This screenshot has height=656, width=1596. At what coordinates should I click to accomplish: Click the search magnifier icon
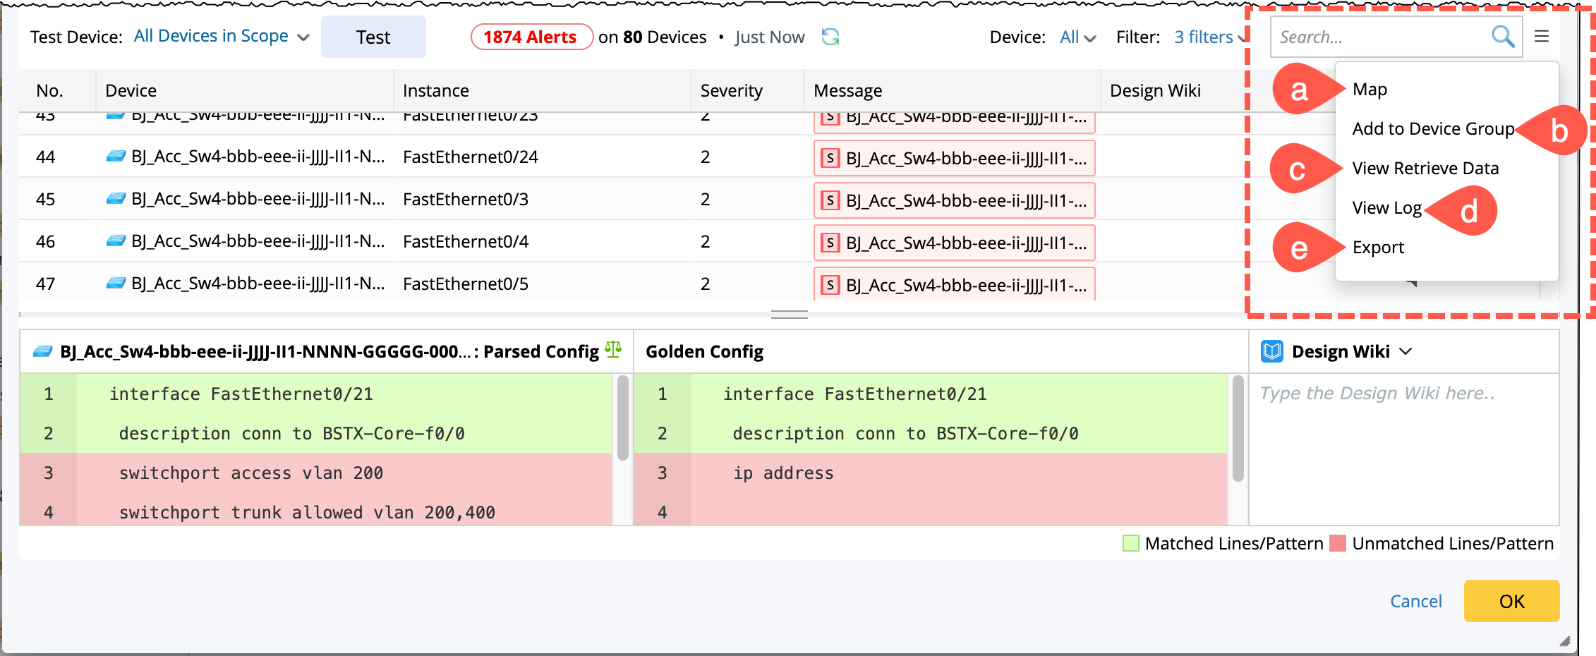1502,37
